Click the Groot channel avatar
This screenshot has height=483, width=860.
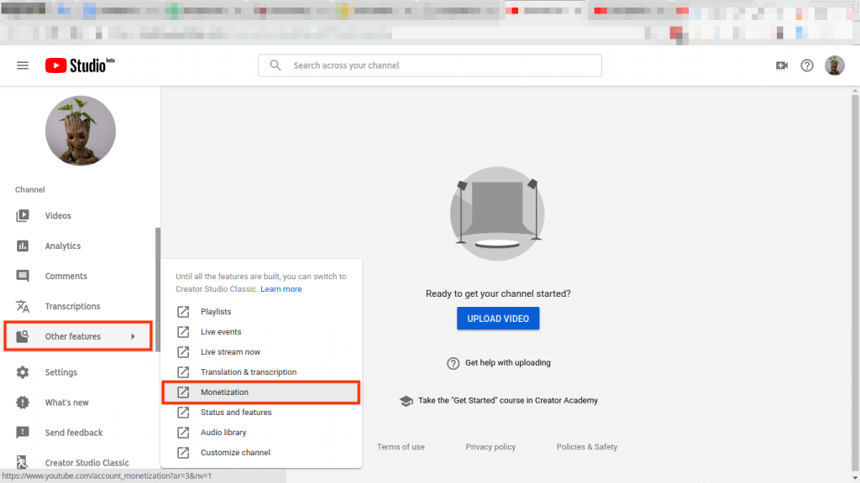[x=78, y=131]
